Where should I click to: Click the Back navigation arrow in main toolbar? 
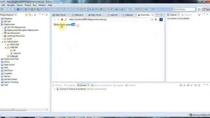point(143,10)
